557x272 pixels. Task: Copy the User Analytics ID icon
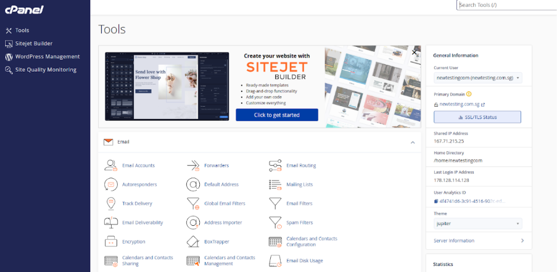(x=436, y=200)
